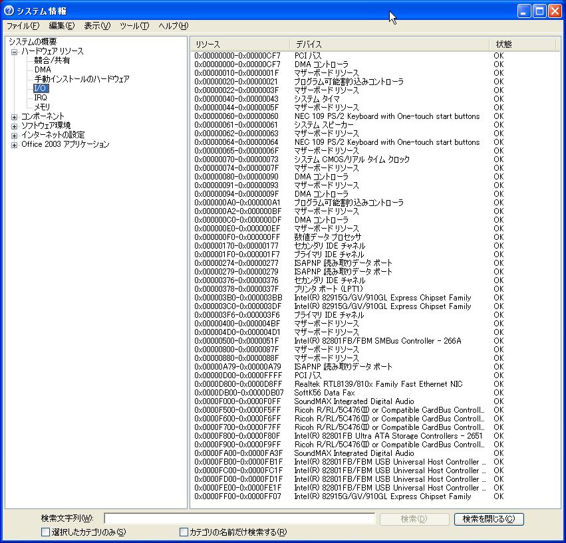Viewport: 566px width, 543px height.
Task: Toggle カテゴリの名前だけ検索する checkbox
Action: [x=184, y=532]
